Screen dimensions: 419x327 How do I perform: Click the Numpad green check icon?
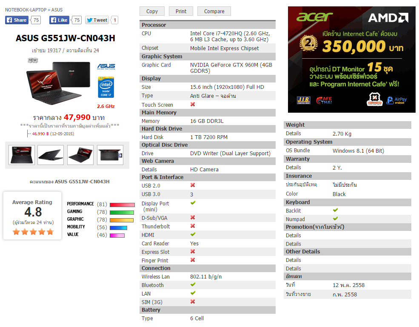(x=336, y=219)
